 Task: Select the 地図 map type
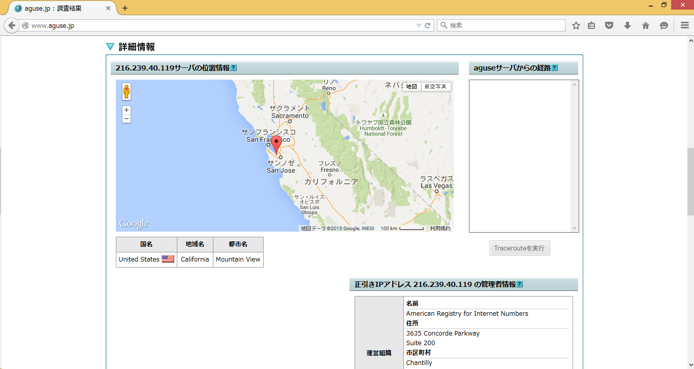click(x=412, y=87)
